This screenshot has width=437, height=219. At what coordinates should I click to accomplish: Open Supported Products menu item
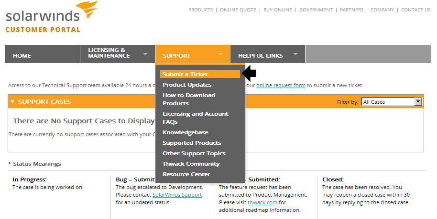pos(192,143)
